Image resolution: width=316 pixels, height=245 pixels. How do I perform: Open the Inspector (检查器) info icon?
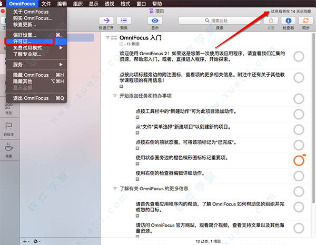[x=288, y=21]
